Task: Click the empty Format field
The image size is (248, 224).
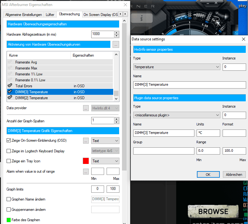Action: coord(234,133)
